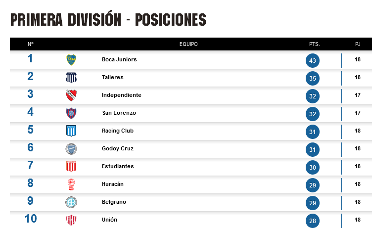The image size is (372, 228).
Task: Open the Talleres team name
Action: [x=113, y=77]
